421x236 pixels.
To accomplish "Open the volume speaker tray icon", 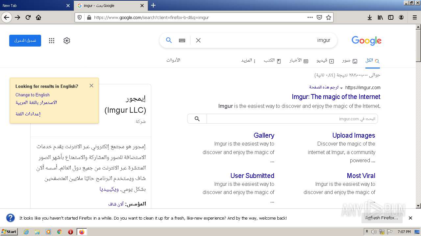I will pyautogui.click(x=374, y=232).
